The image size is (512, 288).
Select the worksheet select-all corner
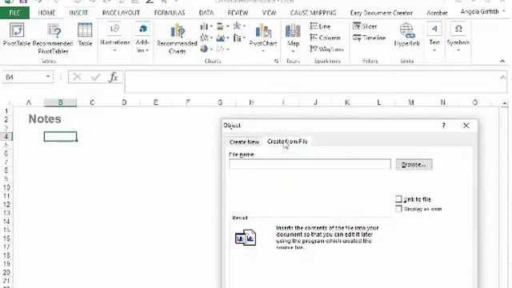(7, 102)
